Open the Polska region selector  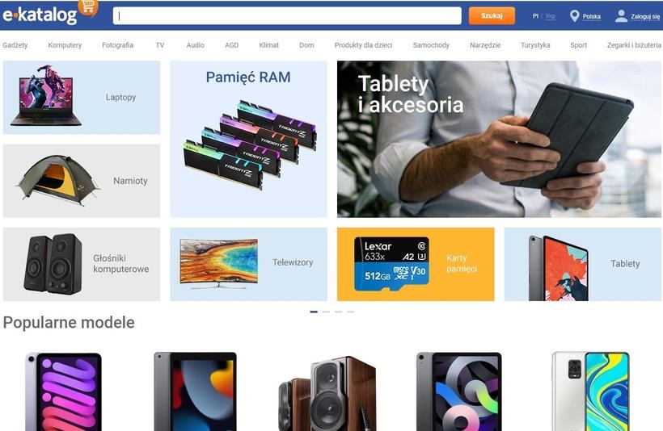tap(592, 16)
